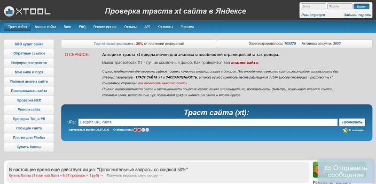Open the Анализ сайта menu item
The image size is (376, 184).
[x=45, y=27]
